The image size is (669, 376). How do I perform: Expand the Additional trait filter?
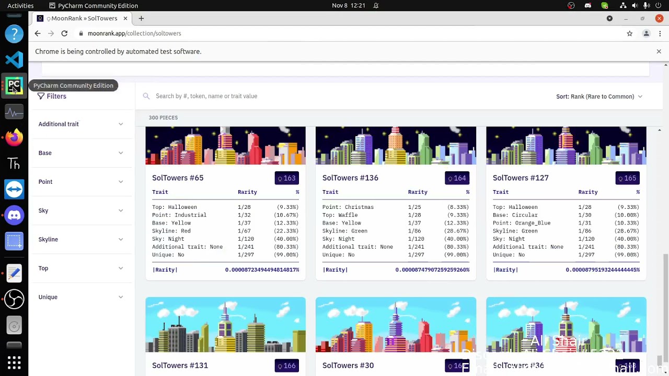pyautogui.click(x=80, y=124)
